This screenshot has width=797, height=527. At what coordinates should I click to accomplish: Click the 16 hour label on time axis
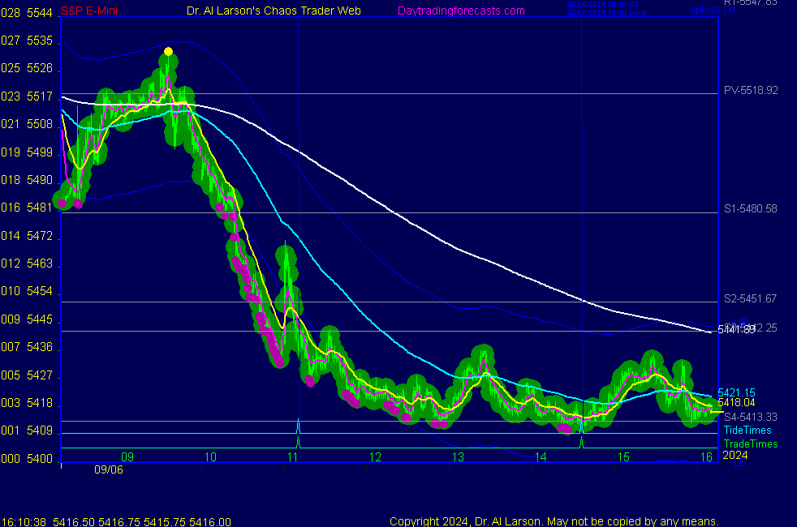(707, 457)
